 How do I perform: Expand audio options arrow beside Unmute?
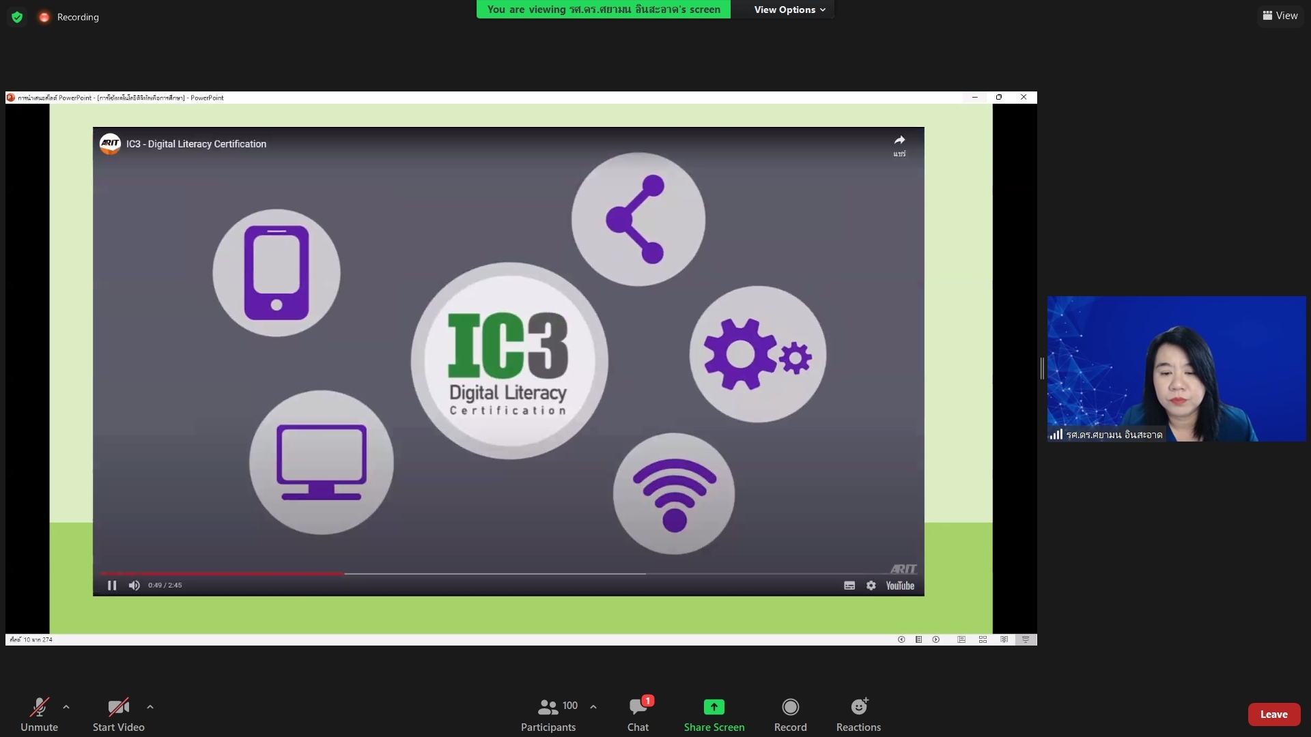pyautogui.click(x=66, y=707)
